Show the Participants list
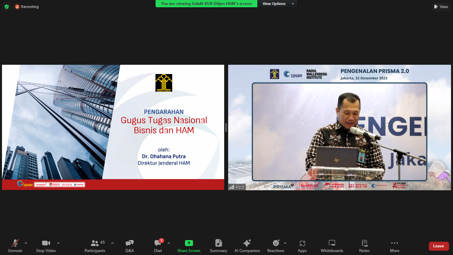Image resolution: width=453 pixels, height=255 pixels. pos(95,246)
